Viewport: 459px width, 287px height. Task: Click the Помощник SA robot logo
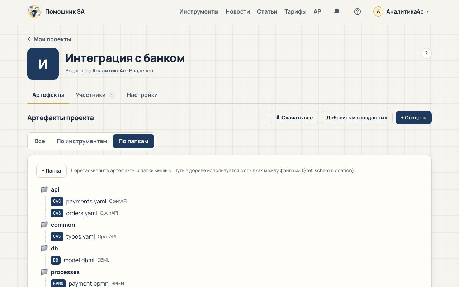pyautogui.click(x=34, y=11)
